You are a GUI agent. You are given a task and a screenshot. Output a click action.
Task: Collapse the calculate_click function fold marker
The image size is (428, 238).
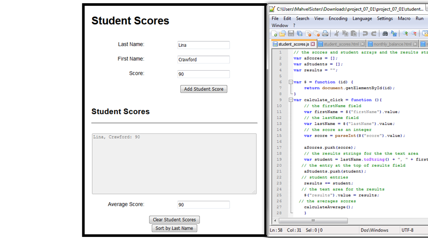(x=291, y=100)
